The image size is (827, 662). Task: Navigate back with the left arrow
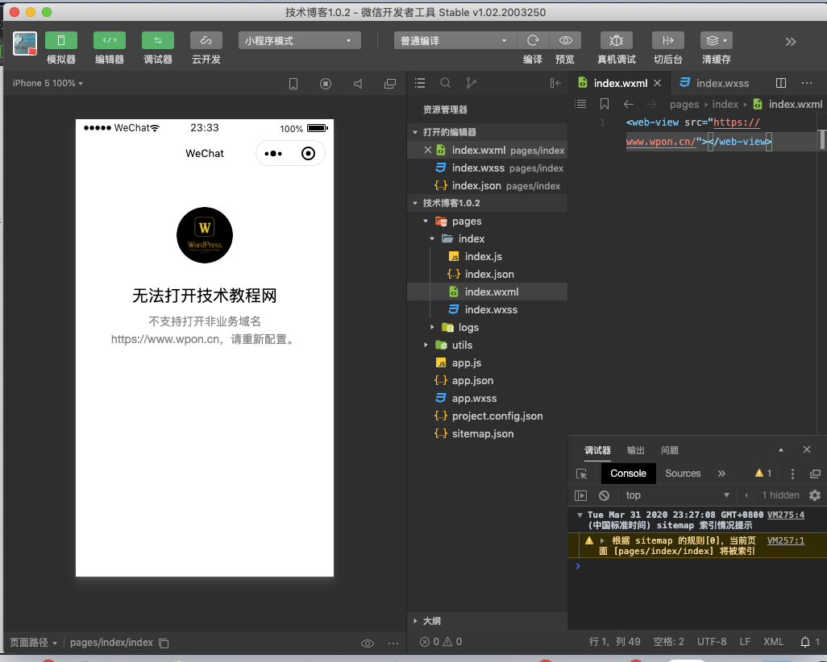click(x=628, y=105)
